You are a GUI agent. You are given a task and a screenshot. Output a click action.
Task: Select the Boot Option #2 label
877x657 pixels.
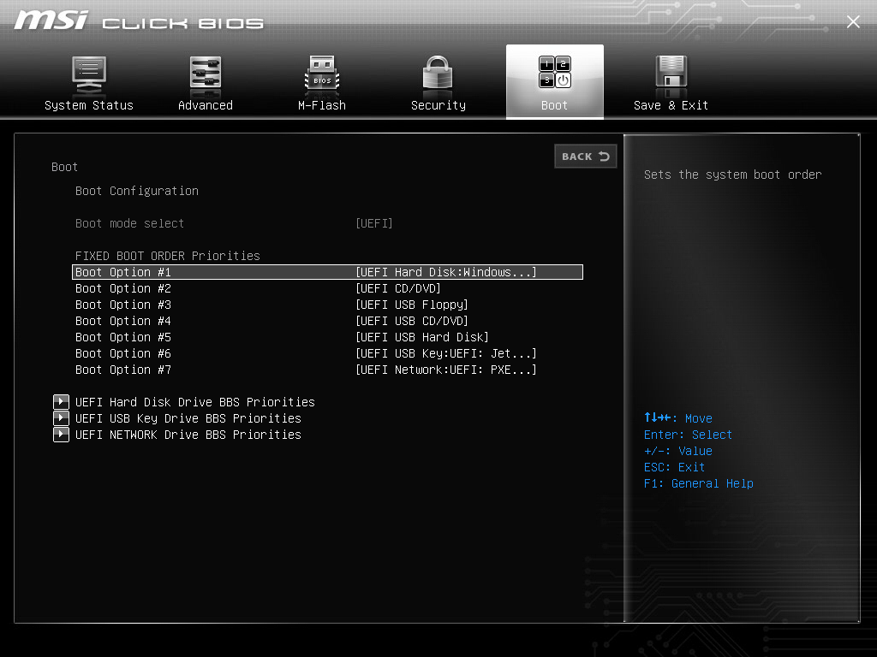point(123,288)
